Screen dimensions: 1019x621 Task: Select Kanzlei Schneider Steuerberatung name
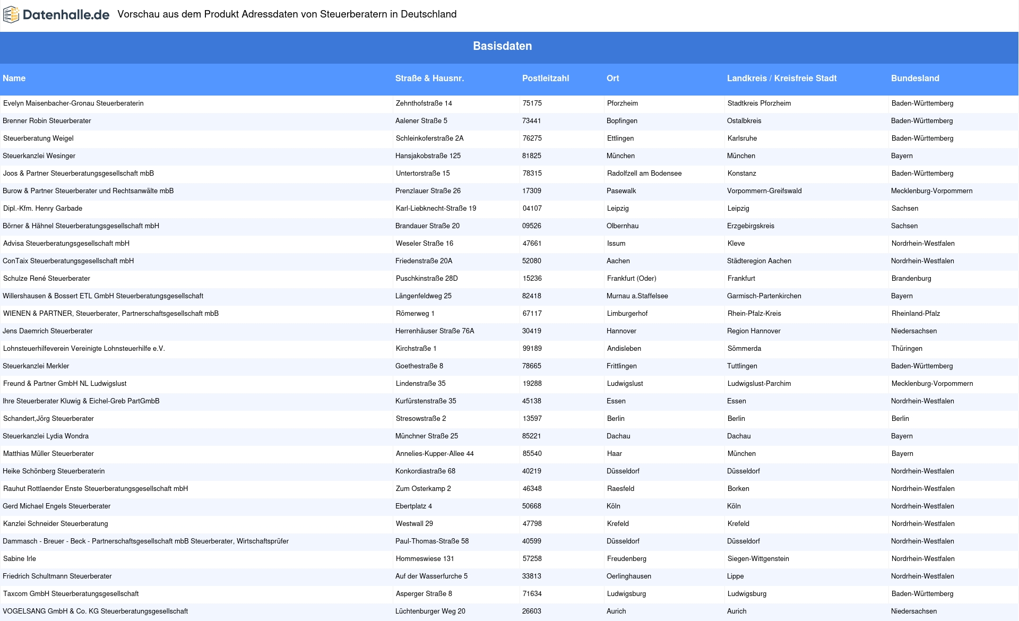(x=56, y=524)
